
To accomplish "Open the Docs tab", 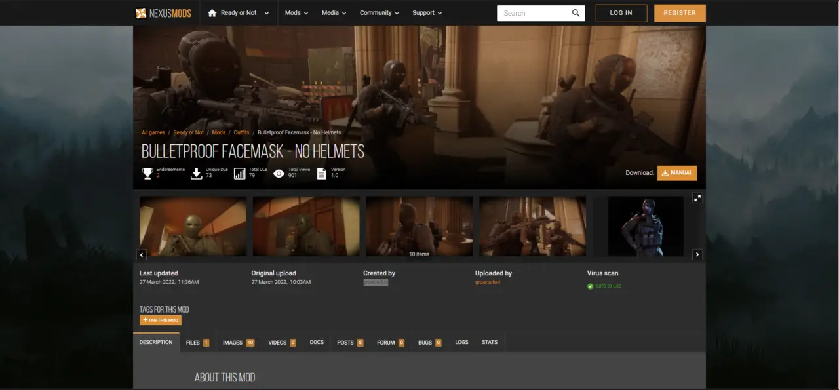I will point(317,342).
